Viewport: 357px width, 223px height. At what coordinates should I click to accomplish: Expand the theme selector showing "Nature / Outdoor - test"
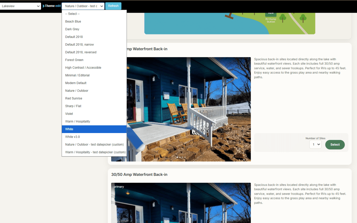pyautogui.click(x=83, y=6)
